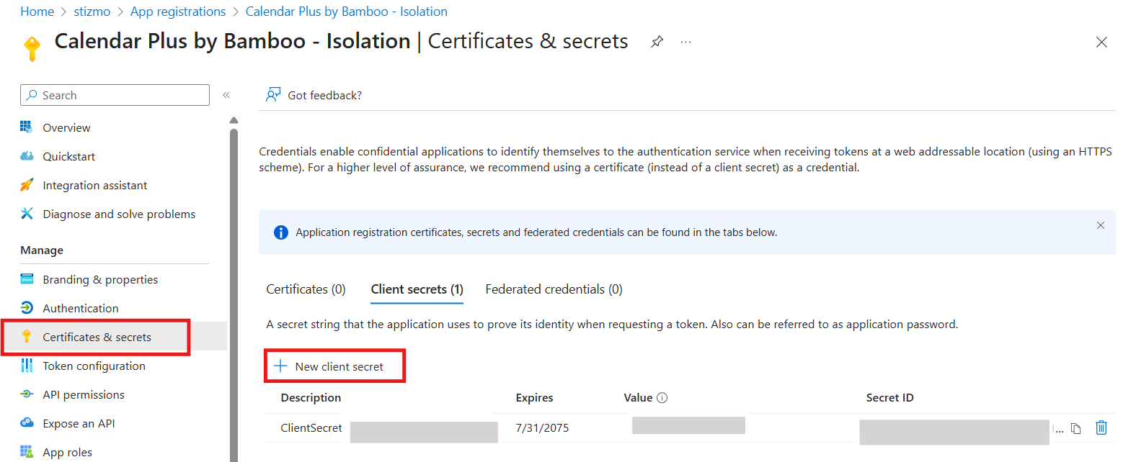Image resolution: width=1123 pixels, height=462 pixels.
Task: Click the sidebar Search input field
Action: (x=114, y=94)
